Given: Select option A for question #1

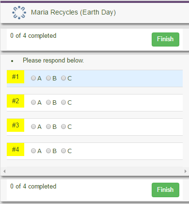Looking at the screenshot, I should 33,78.
